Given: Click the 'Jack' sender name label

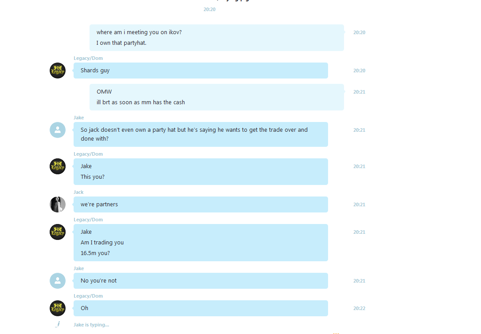Looking at the screenshot, I should click(78, 192).
